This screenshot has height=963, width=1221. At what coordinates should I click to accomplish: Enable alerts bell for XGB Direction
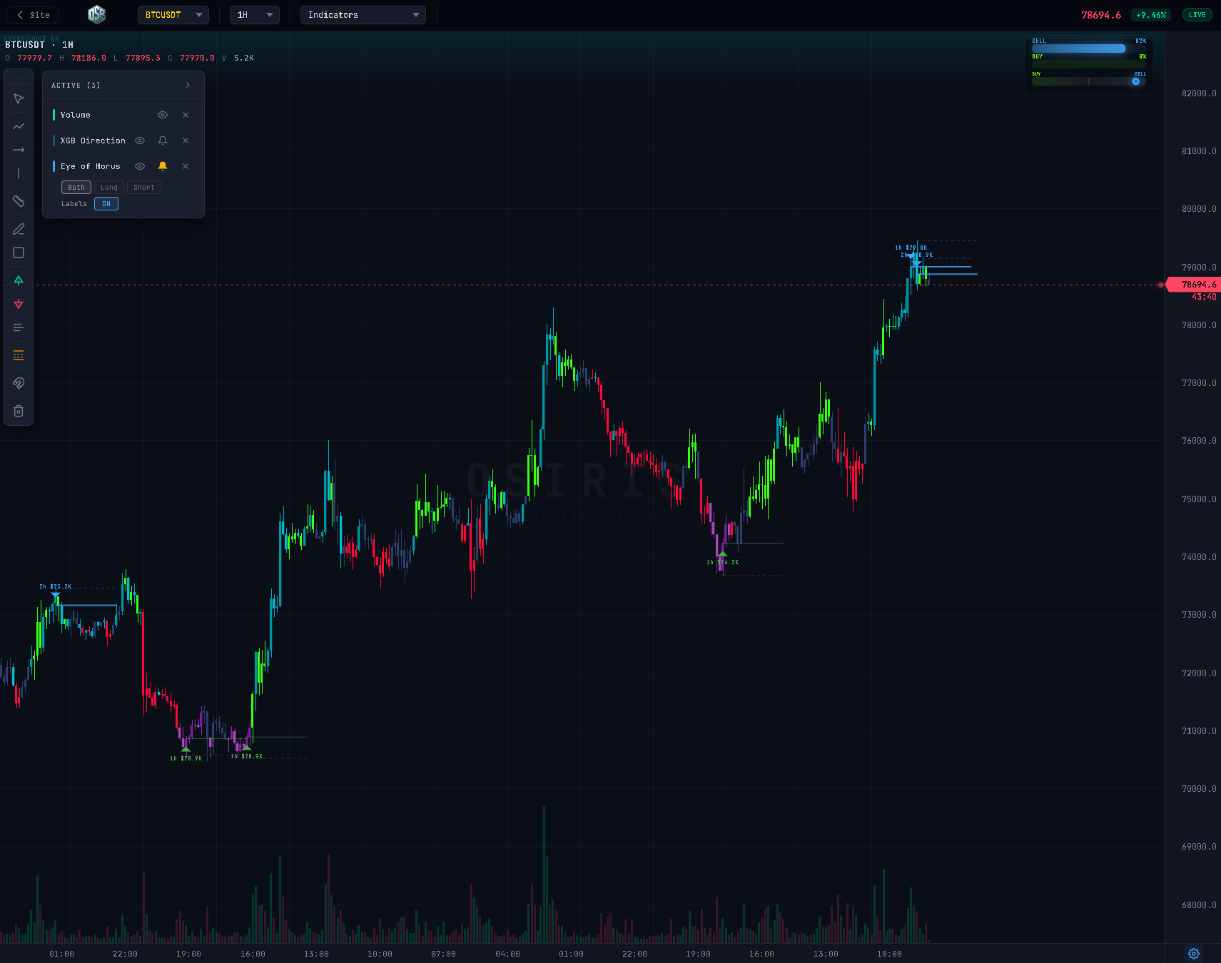pyautogui.click(x=163, y=141)
